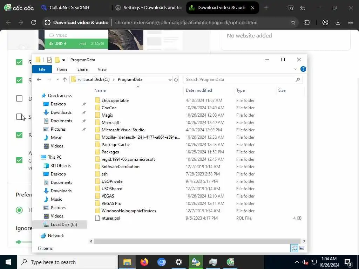Open the Share ribbon tab

(x=82, y=69)
